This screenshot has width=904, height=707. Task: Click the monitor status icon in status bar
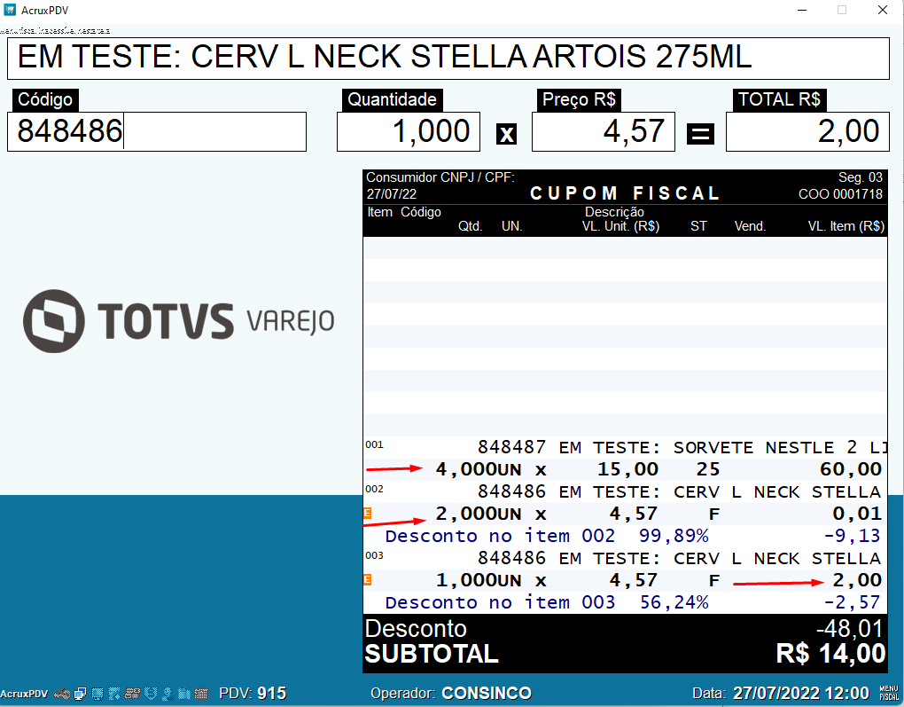[97, 694]
